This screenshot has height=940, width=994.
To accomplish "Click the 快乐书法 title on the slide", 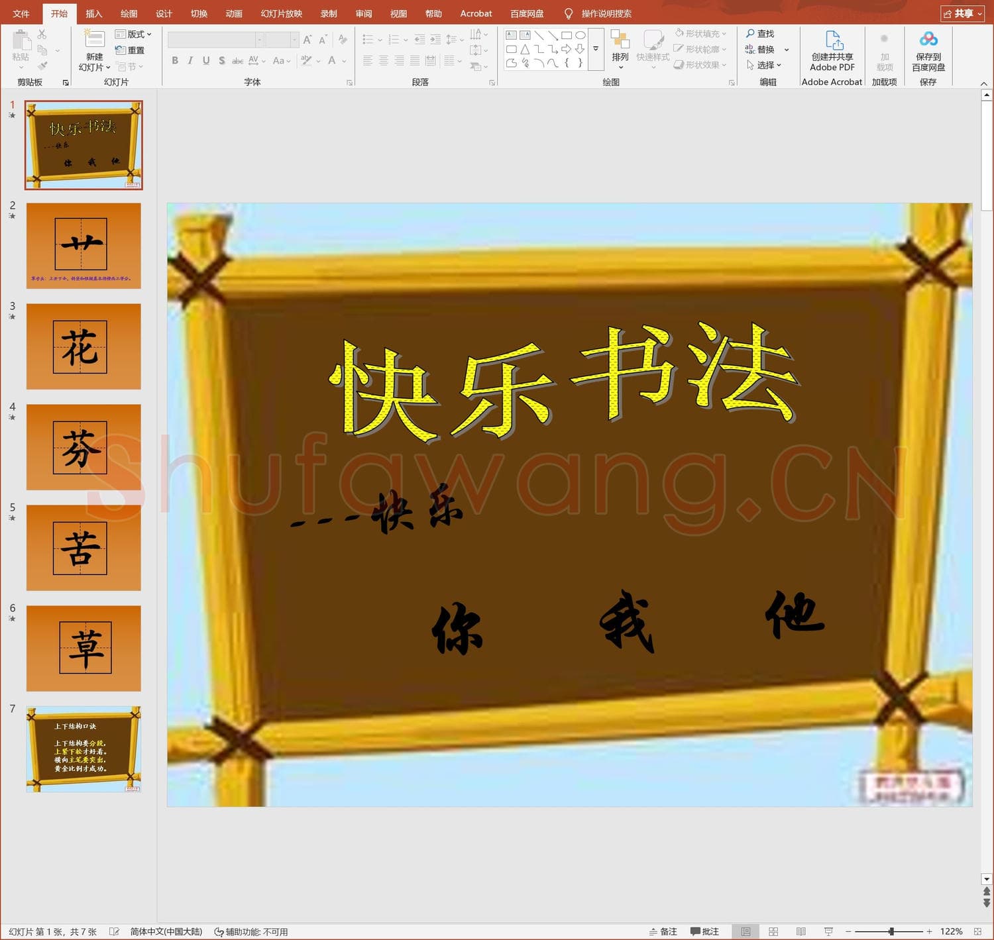I will 565,383.
